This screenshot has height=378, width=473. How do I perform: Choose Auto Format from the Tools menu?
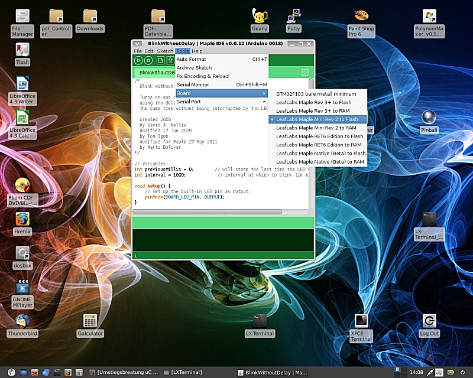point(222,59)
